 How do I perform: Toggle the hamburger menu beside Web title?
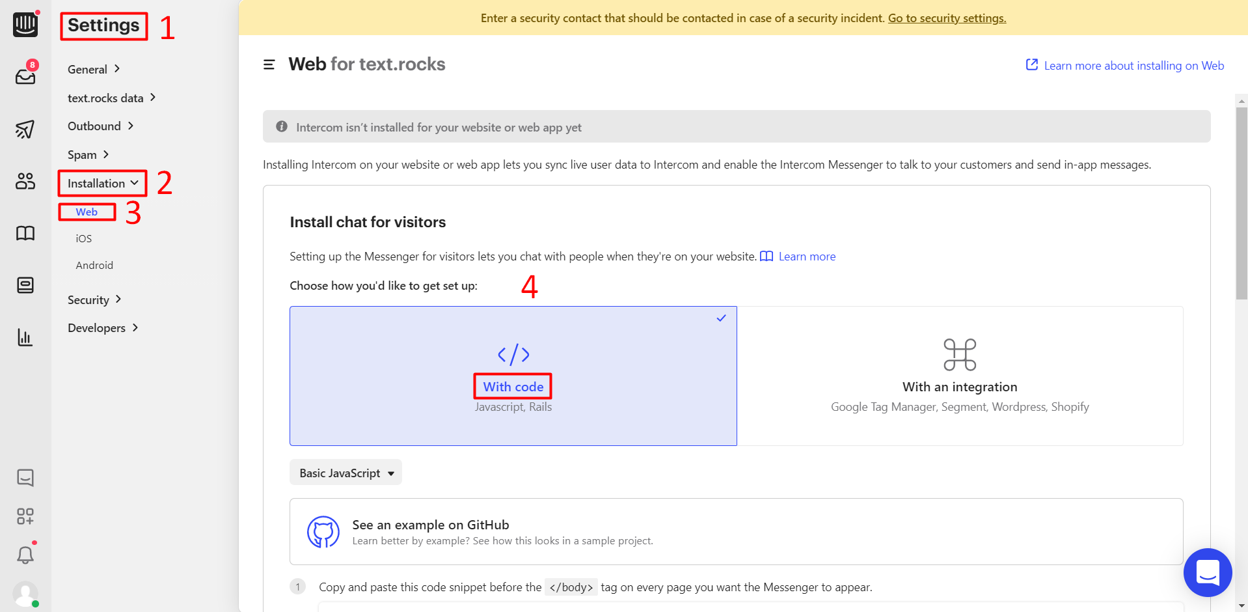tap(269, 64)
